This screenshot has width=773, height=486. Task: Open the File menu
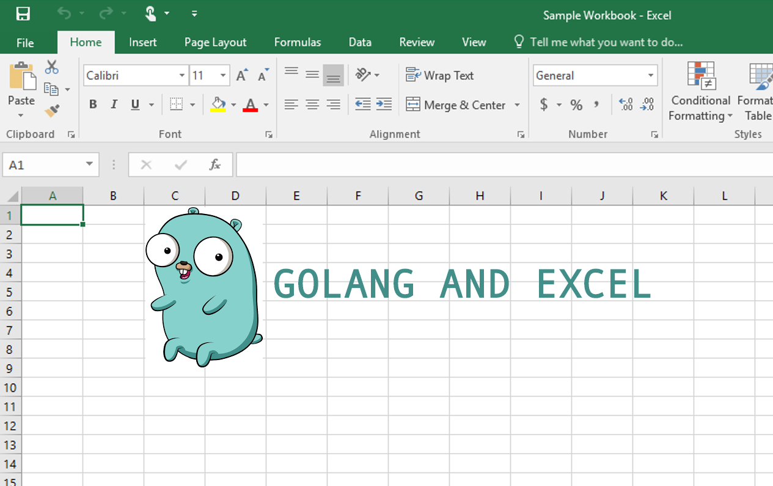pos(25,42)
